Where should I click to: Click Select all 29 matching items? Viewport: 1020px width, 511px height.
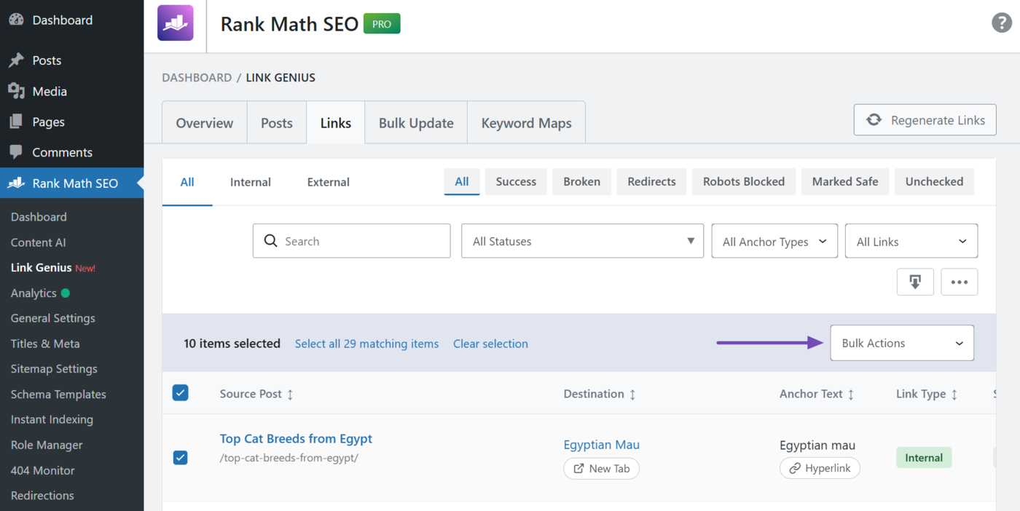pos(366,343)
